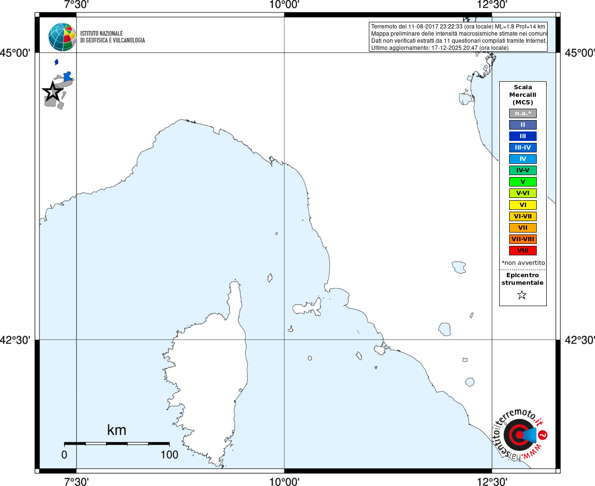Click the blue municipality near the epicenter

click(67, 76)
